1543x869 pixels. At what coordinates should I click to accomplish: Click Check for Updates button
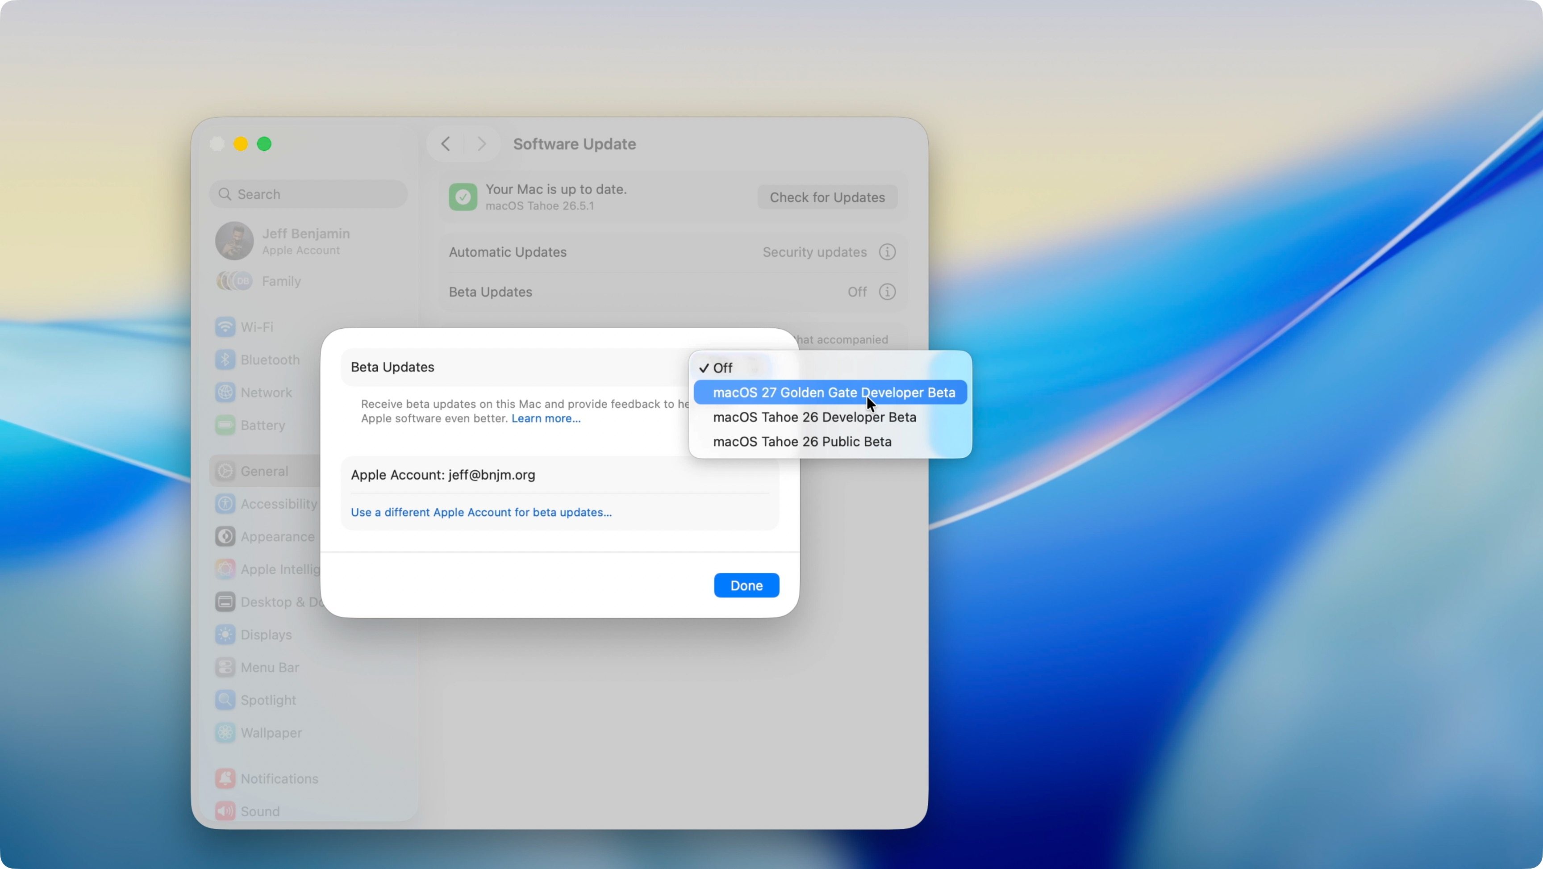pos(827,197)
